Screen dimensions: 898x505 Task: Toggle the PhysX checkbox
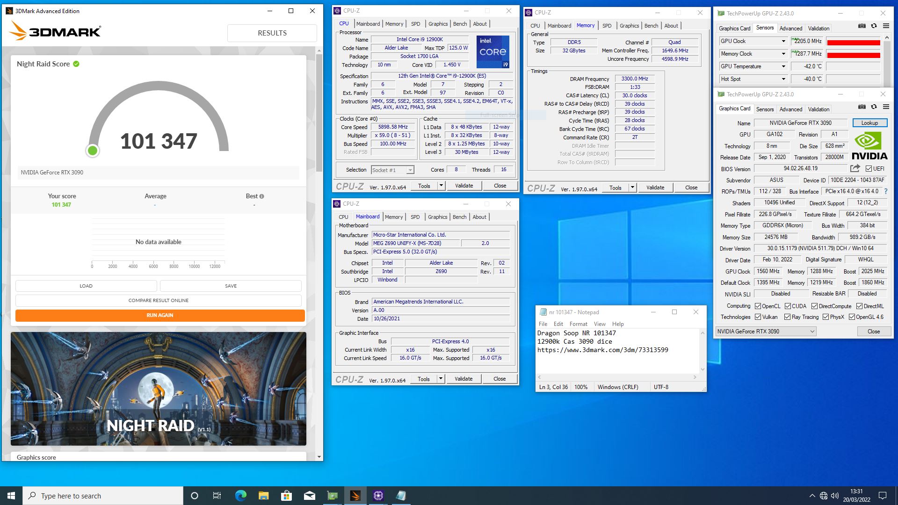tap(826, 317)
